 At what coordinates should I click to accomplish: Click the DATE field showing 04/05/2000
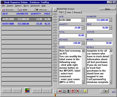70,20
